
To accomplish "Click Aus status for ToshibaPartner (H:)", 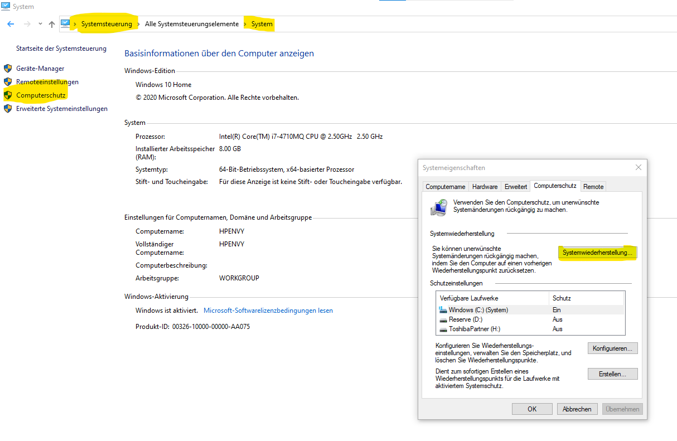I will pos(558,329).
